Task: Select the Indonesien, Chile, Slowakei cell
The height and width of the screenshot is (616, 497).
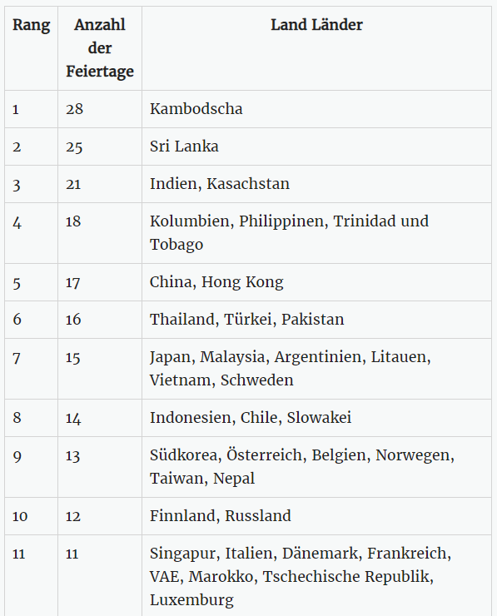Action: coord(316,418)
